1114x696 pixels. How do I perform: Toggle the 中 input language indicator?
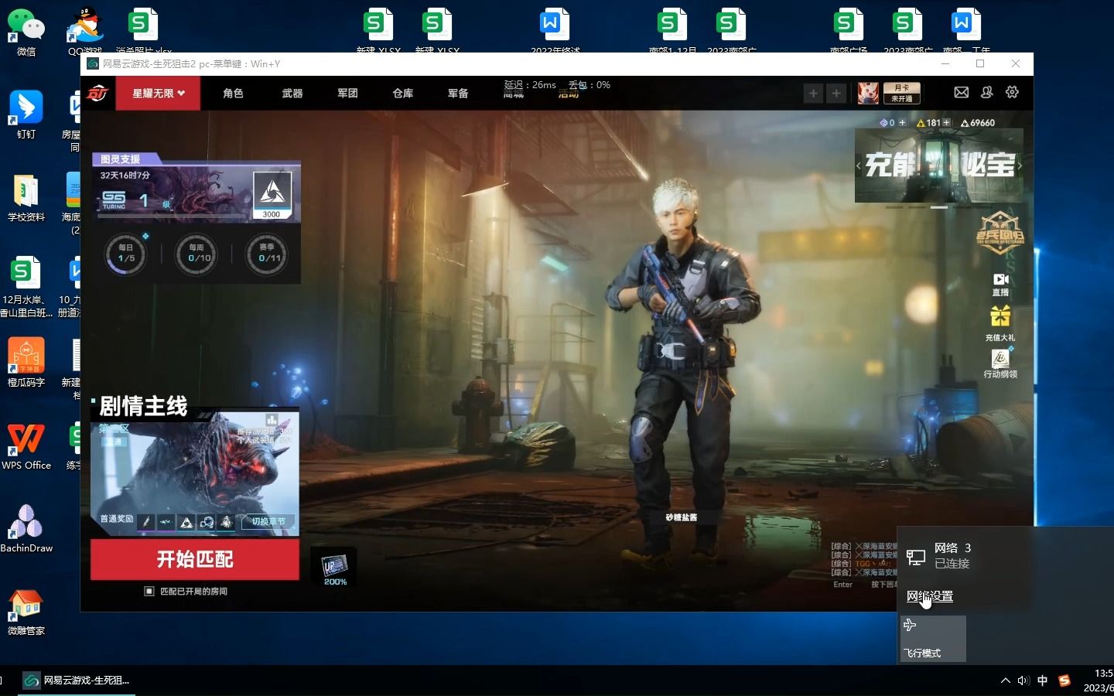click(x=1043, y=681)
